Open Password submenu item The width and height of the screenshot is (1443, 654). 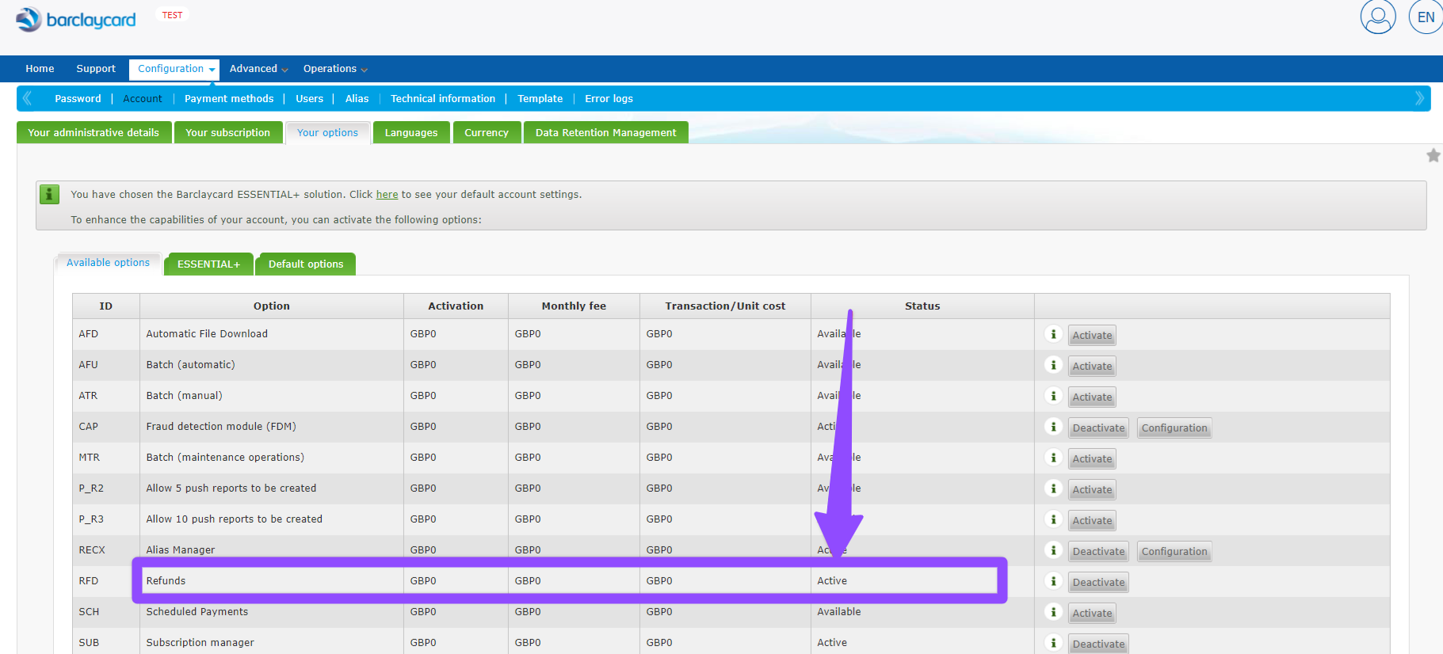pos(78,99)
